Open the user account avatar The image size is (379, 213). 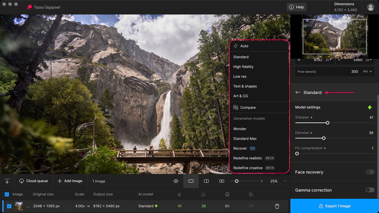coord(370,7)
